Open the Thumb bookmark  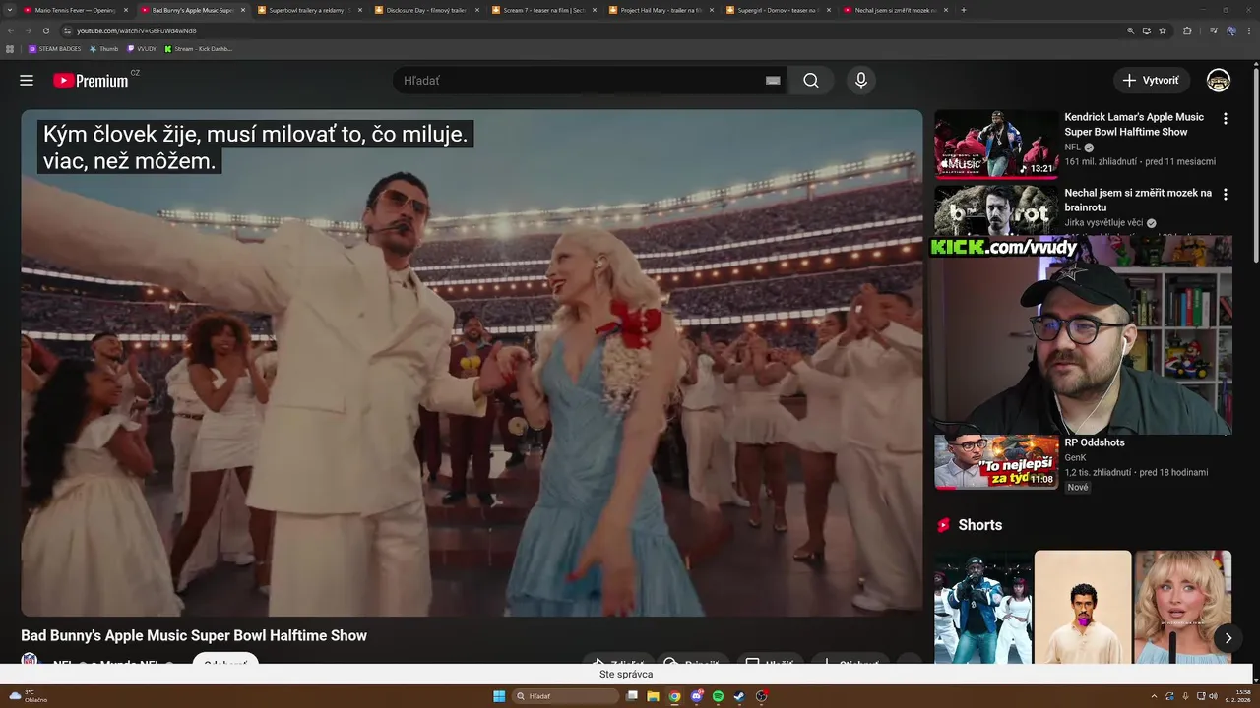pyautogui.click(x=104, y=48)
